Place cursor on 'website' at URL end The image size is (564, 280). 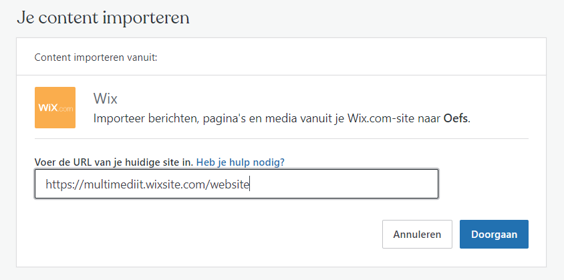[229, 184]
